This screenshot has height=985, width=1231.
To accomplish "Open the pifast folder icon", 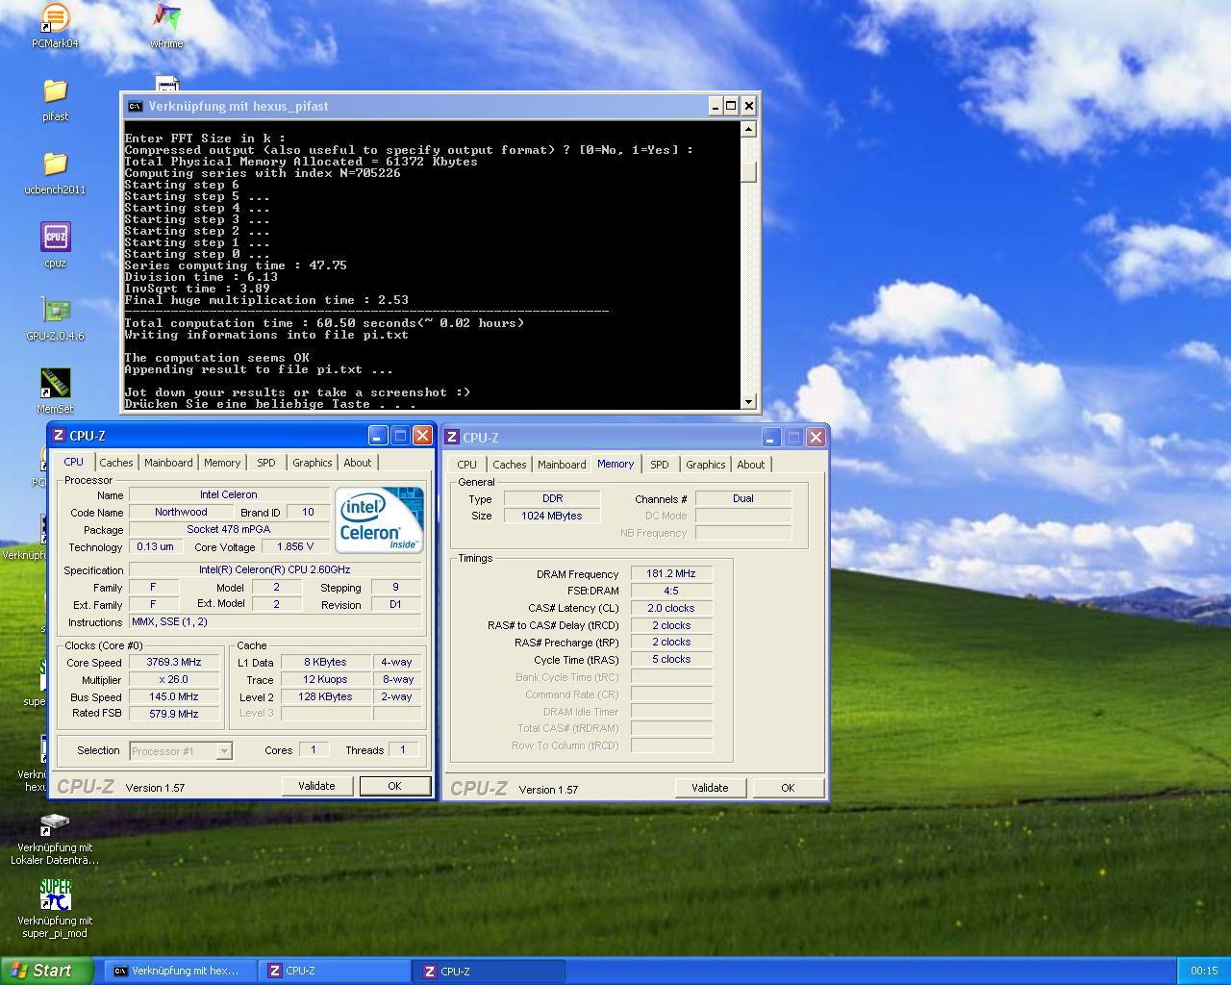I will (55, 99).
